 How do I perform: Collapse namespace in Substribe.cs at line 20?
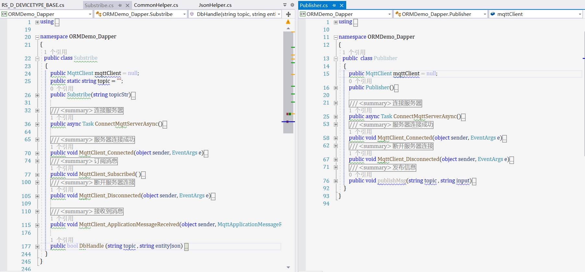coord(37,37)
